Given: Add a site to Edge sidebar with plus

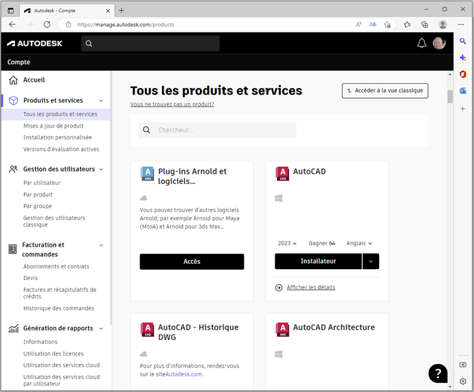Looking at the screenshot, I should [x=462, y=108].
